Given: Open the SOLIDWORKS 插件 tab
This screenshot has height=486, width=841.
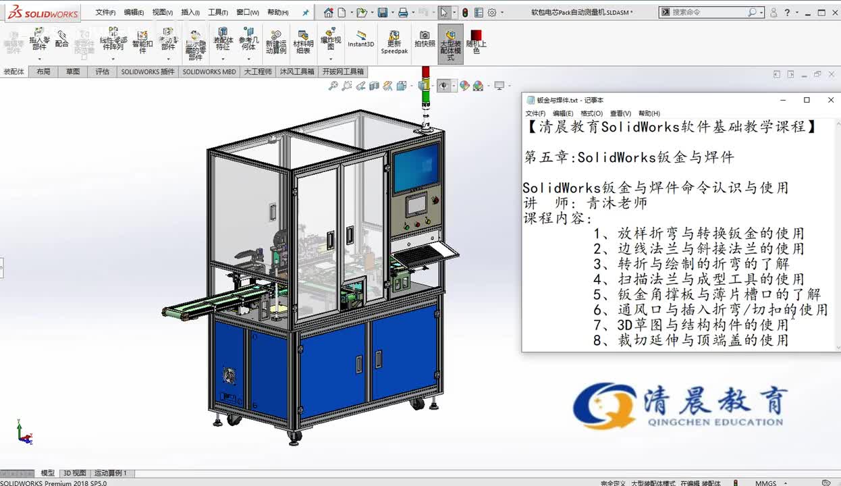Looking at the screenshot, I should [148, 72].
